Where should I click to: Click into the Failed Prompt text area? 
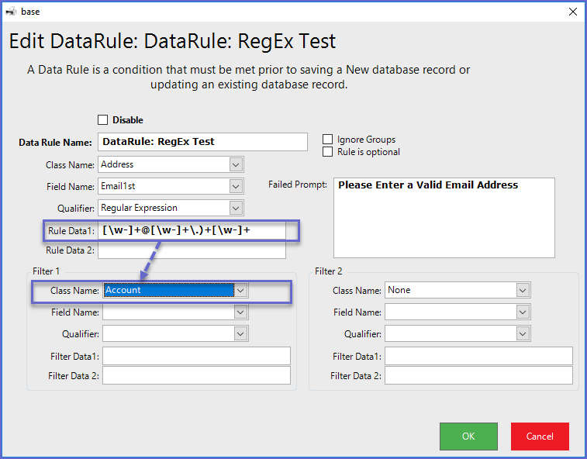point(444,217)
